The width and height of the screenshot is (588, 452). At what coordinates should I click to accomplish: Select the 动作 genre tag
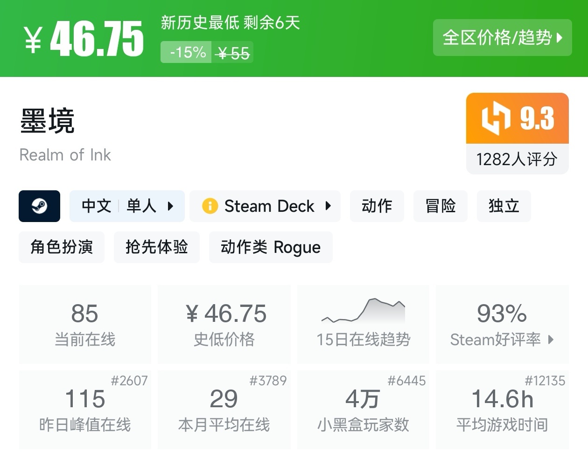click(377, 206)
